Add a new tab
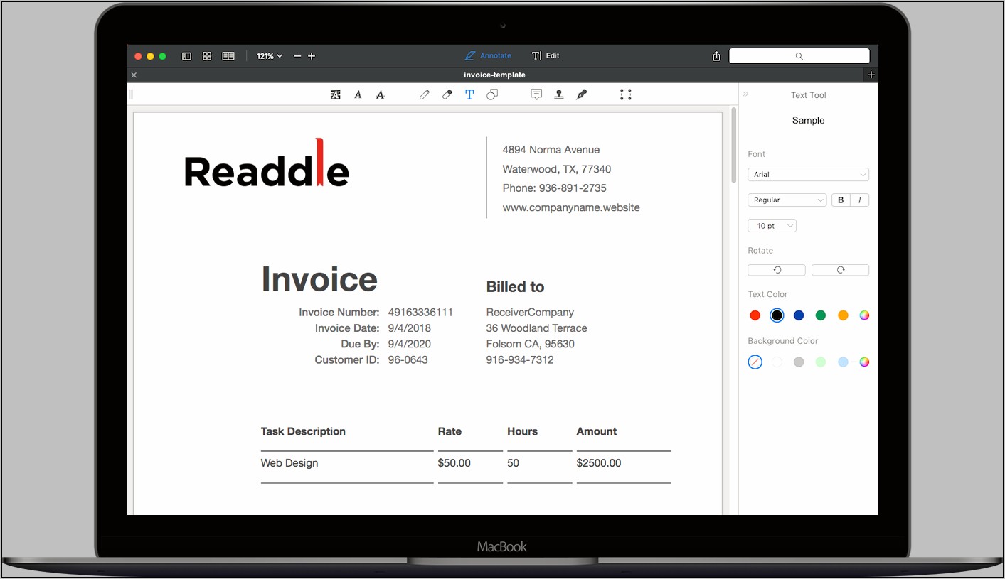 pyautogui.click(x=871, y=75)
